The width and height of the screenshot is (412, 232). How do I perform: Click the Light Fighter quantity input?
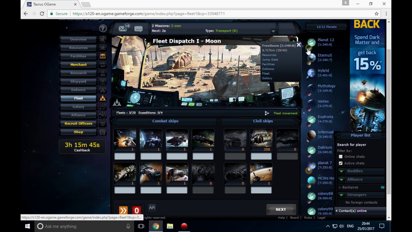point(125,157)
